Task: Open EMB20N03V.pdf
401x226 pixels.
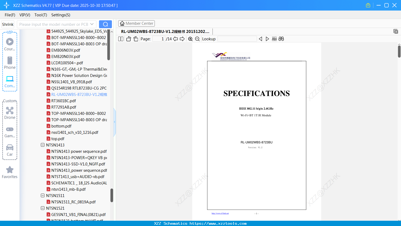Action: point(66,56)
